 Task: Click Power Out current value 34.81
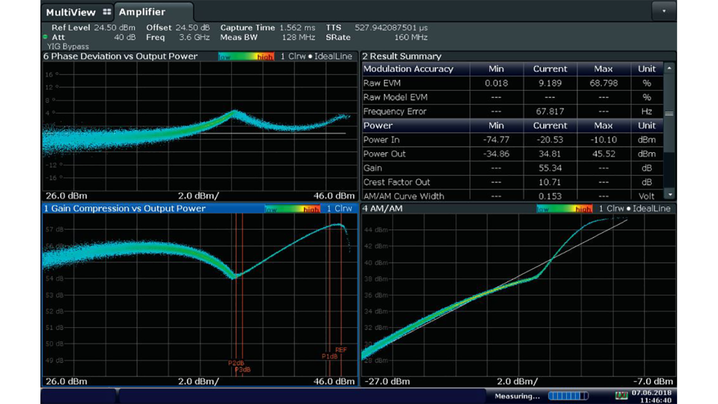550,154
